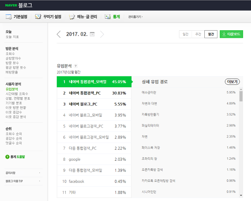
Task: Select row 2 네이버 통합검색_PC
Action: pyautogui.click(x=94, y=93)
